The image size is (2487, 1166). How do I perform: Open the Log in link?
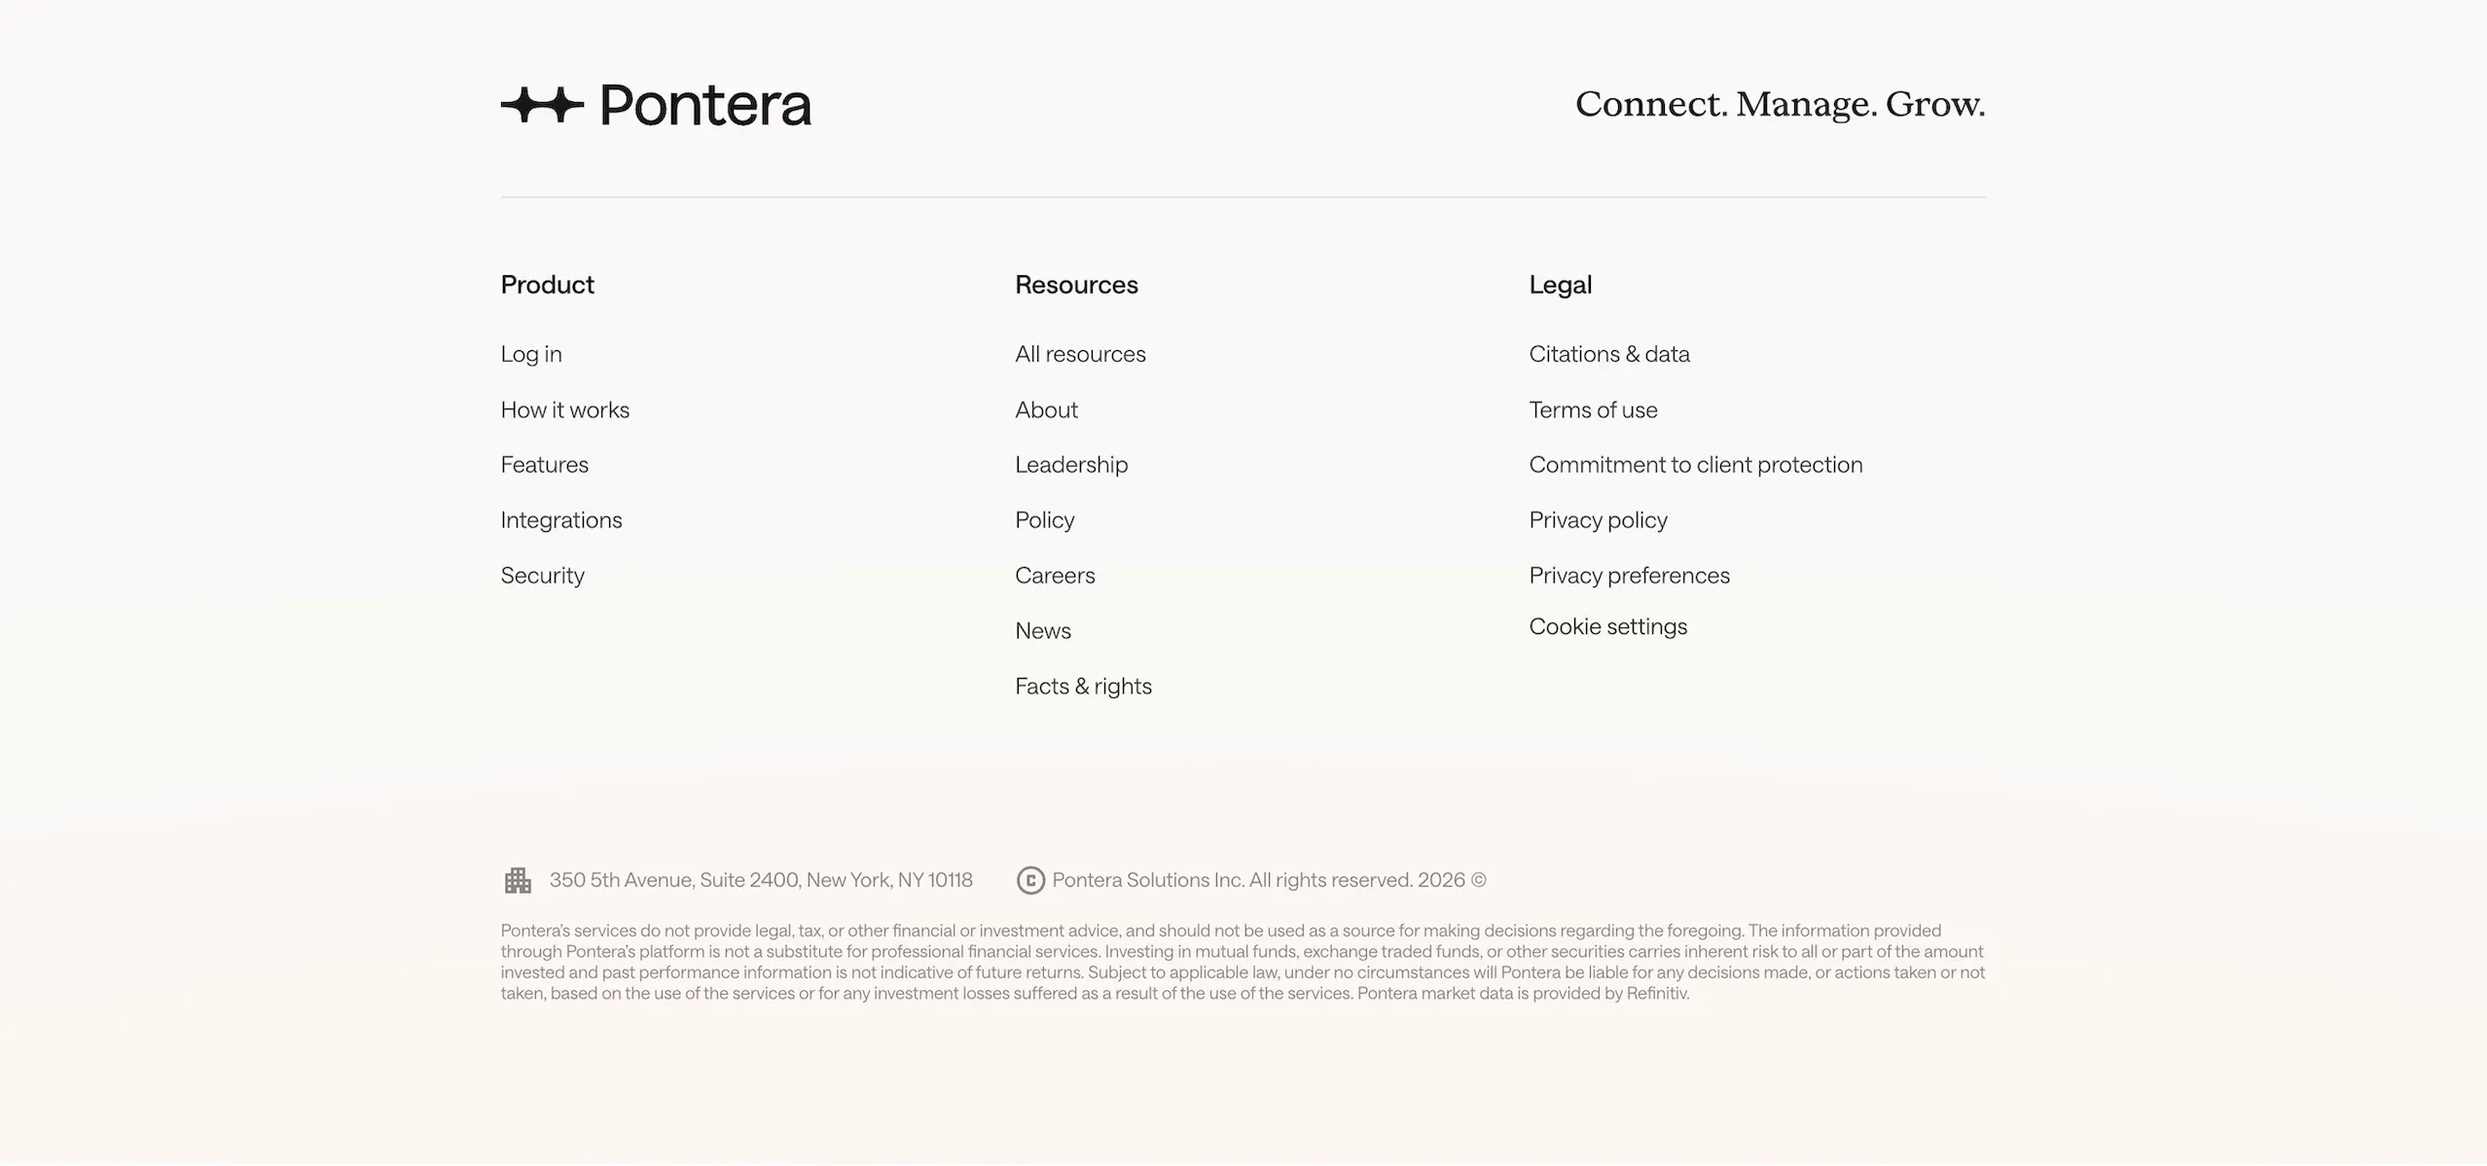coord(531,354)
